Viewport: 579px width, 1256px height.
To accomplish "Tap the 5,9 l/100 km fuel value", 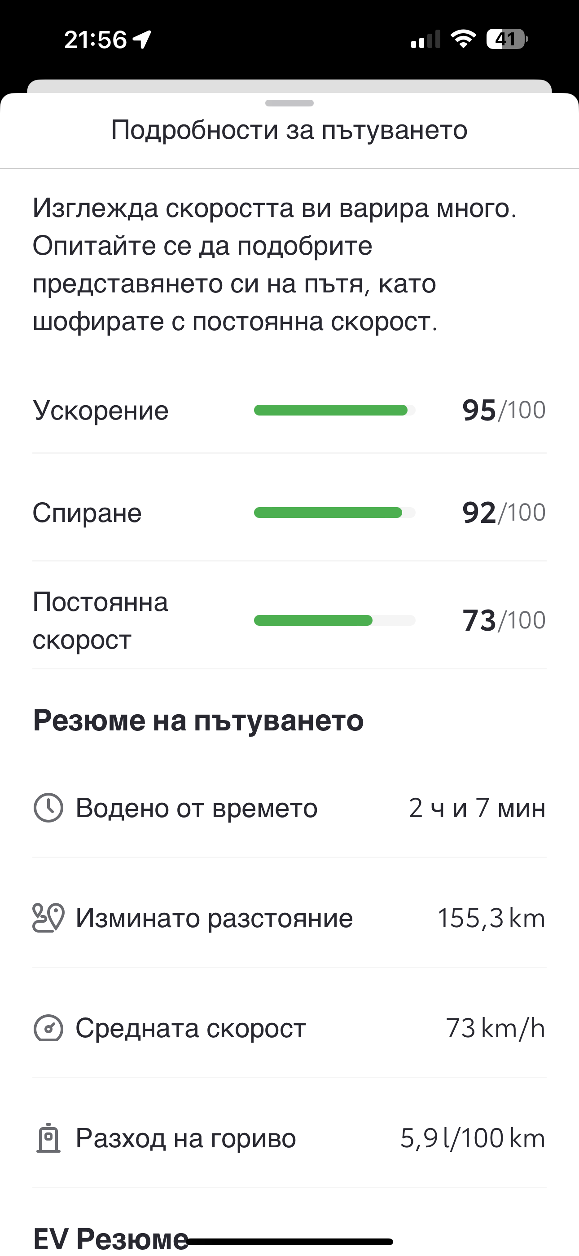I will pyautogui.click(x=472, y=1138).
